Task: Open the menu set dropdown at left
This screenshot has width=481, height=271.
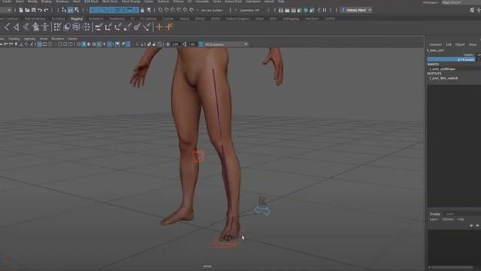Action: (6, 10)
